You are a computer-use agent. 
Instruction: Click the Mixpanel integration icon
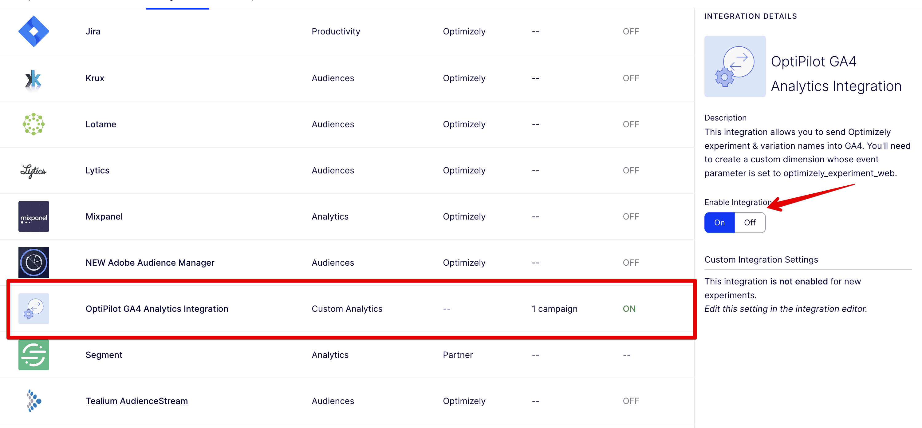33,216
